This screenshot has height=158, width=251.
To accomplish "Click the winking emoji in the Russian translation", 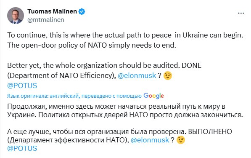I will pos(181,140).
